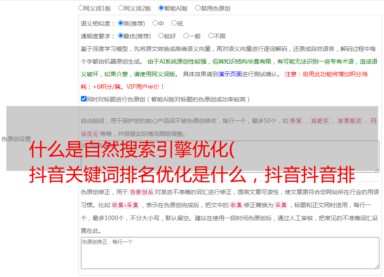Screen dimensions: 384x277
Task: Set 语义相似度 to 高(推荐)
Action: pyautogui.click(x=121, y=23)
